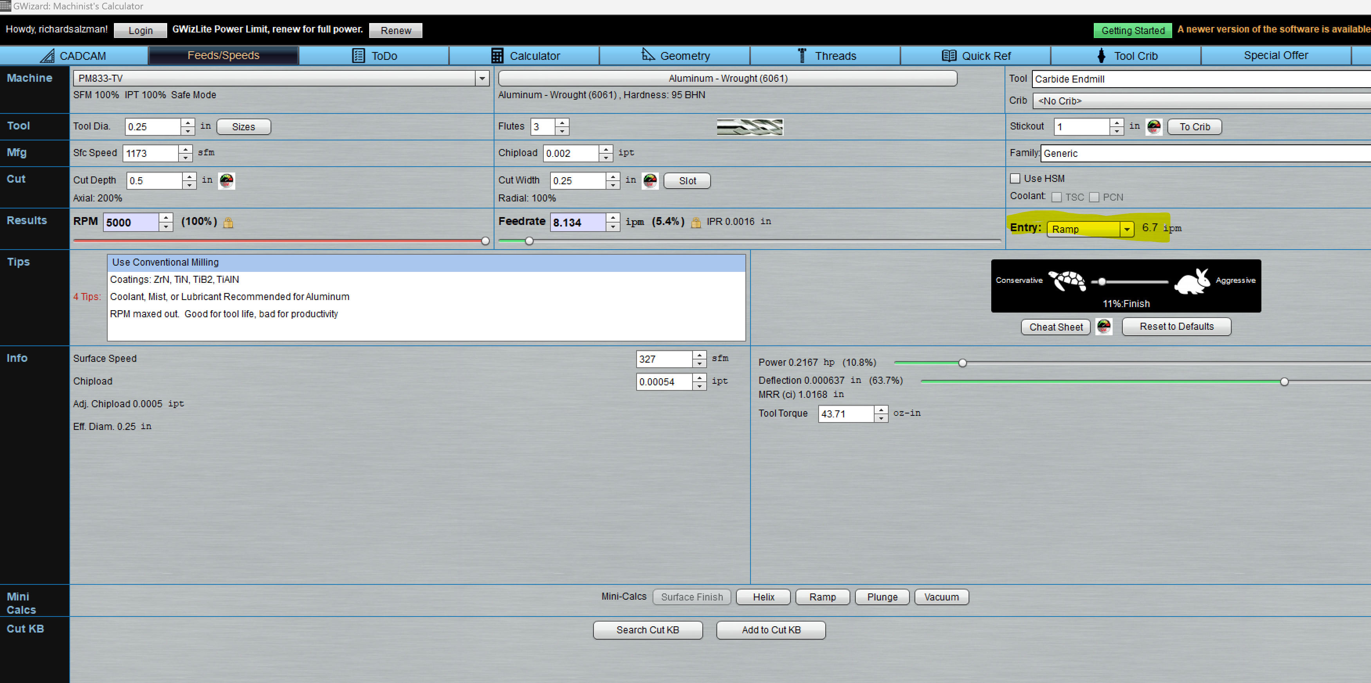Open the PM833-TV machine dropdown
1371x683 pixels.
(482, 79)
